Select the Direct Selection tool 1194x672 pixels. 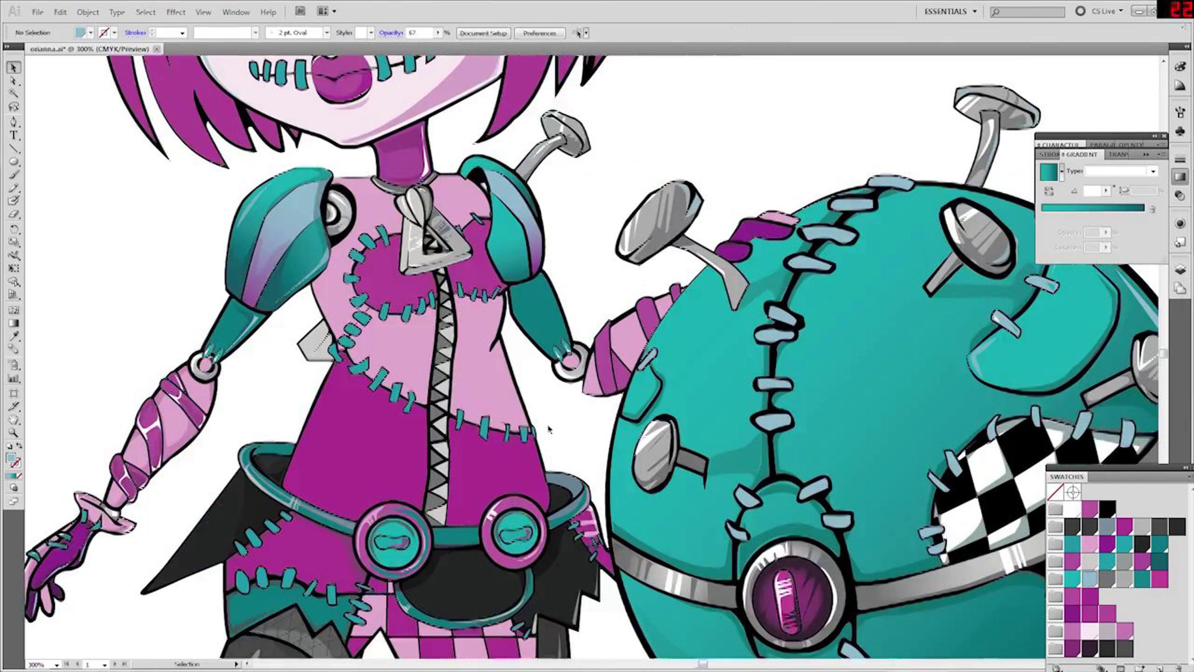13,81
